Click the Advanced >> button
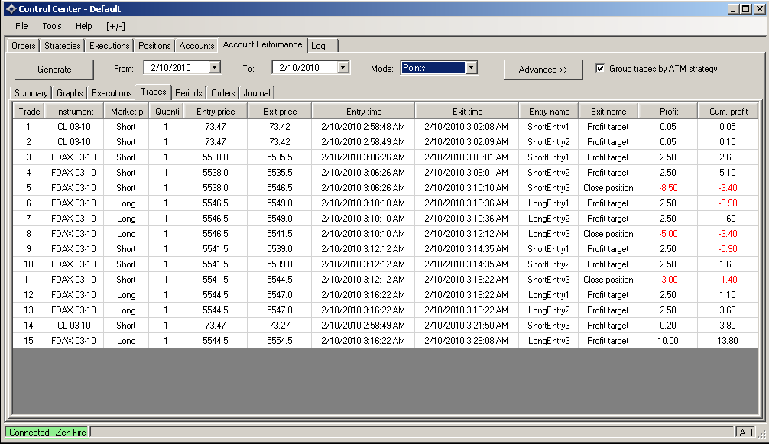This screenshot has height=444, width=769. pos(543,69)
